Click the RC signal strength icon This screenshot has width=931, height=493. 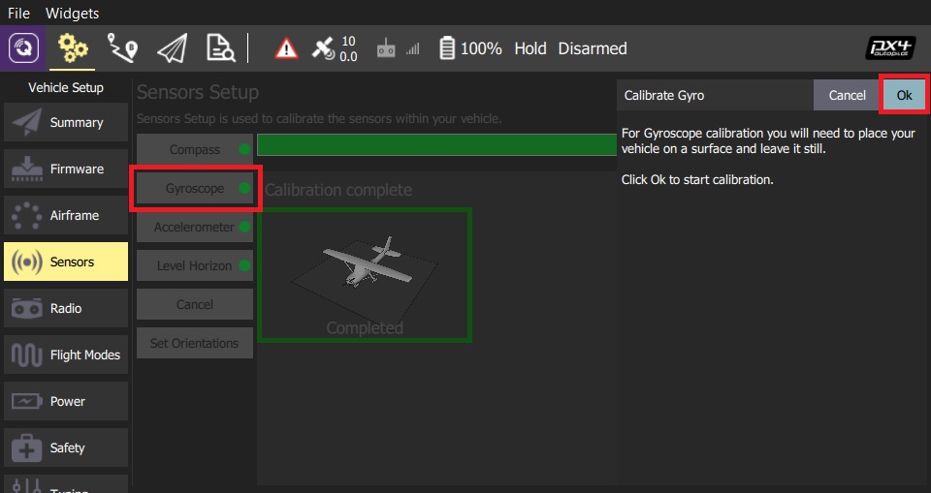tap(400, 48)
